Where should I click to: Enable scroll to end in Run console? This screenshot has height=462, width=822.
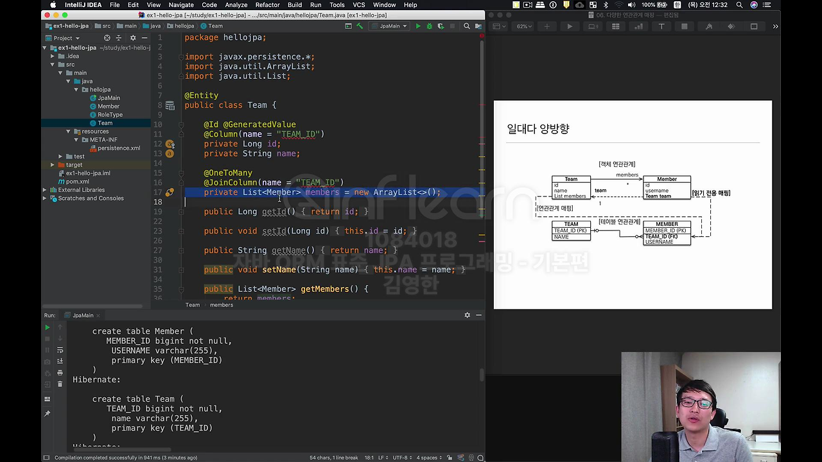[x=60, y=361]
